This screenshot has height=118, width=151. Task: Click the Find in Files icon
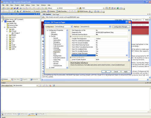click(x=80, y=8)
